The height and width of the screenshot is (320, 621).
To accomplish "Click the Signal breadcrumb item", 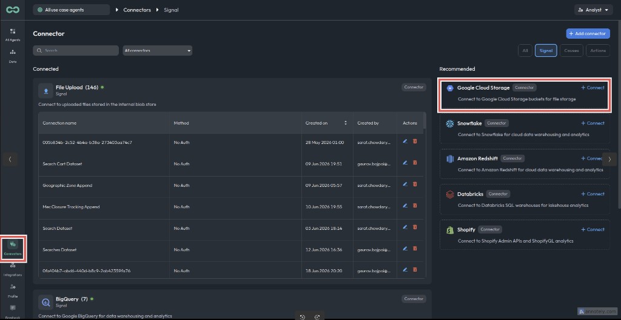I will pyautogui.click(x=171, y=10).
